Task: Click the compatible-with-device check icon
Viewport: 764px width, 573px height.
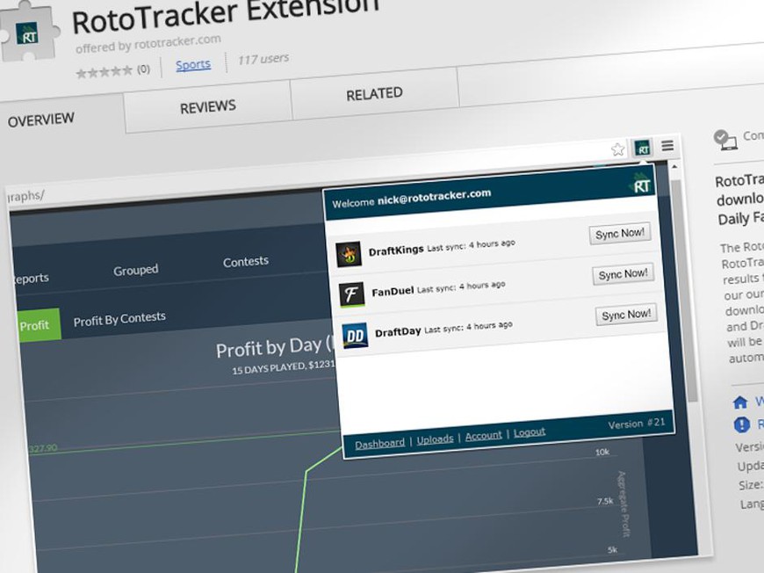Action: click(x=725, y=140)
